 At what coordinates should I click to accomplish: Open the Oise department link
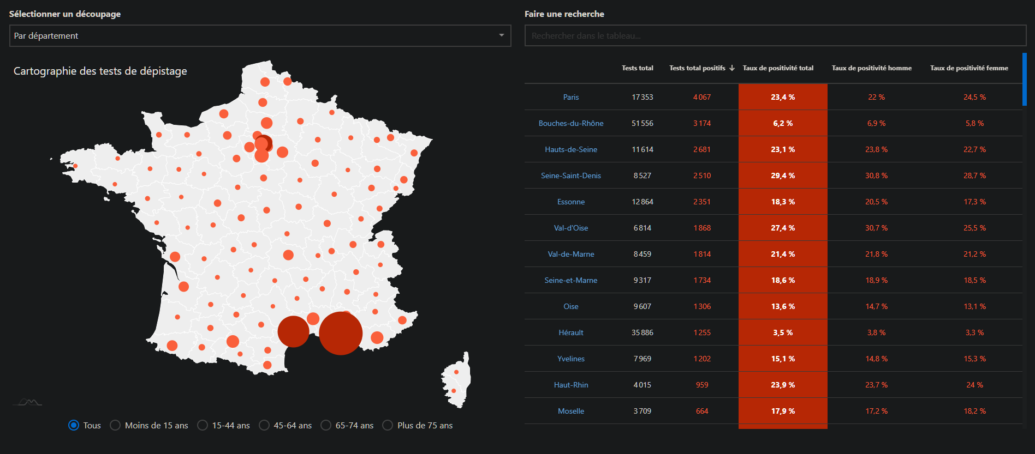coord(571,306)
